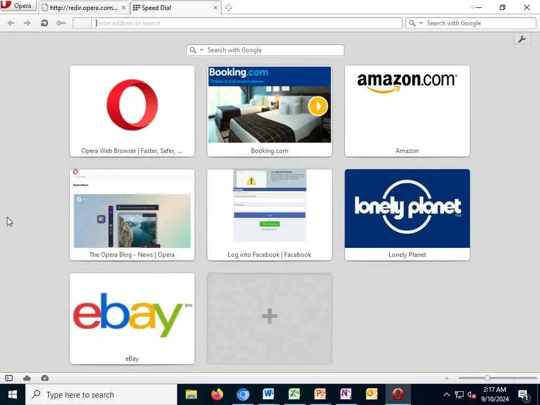The image size is (540, 405).
Task: Toggle the panels sidebar icon
Action: click(x=9, y=378)
